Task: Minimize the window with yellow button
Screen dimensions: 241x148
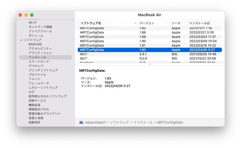Action: pos(26,15)
